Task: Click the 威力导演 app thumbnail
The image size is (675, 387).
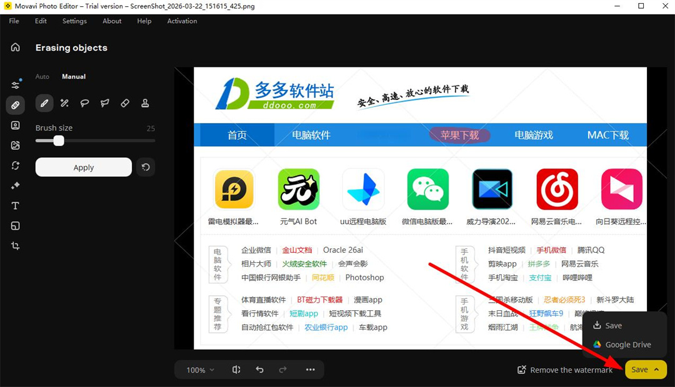Action: tap(492, 189)
